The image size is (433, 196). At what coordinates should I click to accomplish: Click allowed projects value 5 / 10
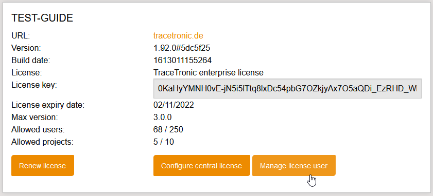164,142
